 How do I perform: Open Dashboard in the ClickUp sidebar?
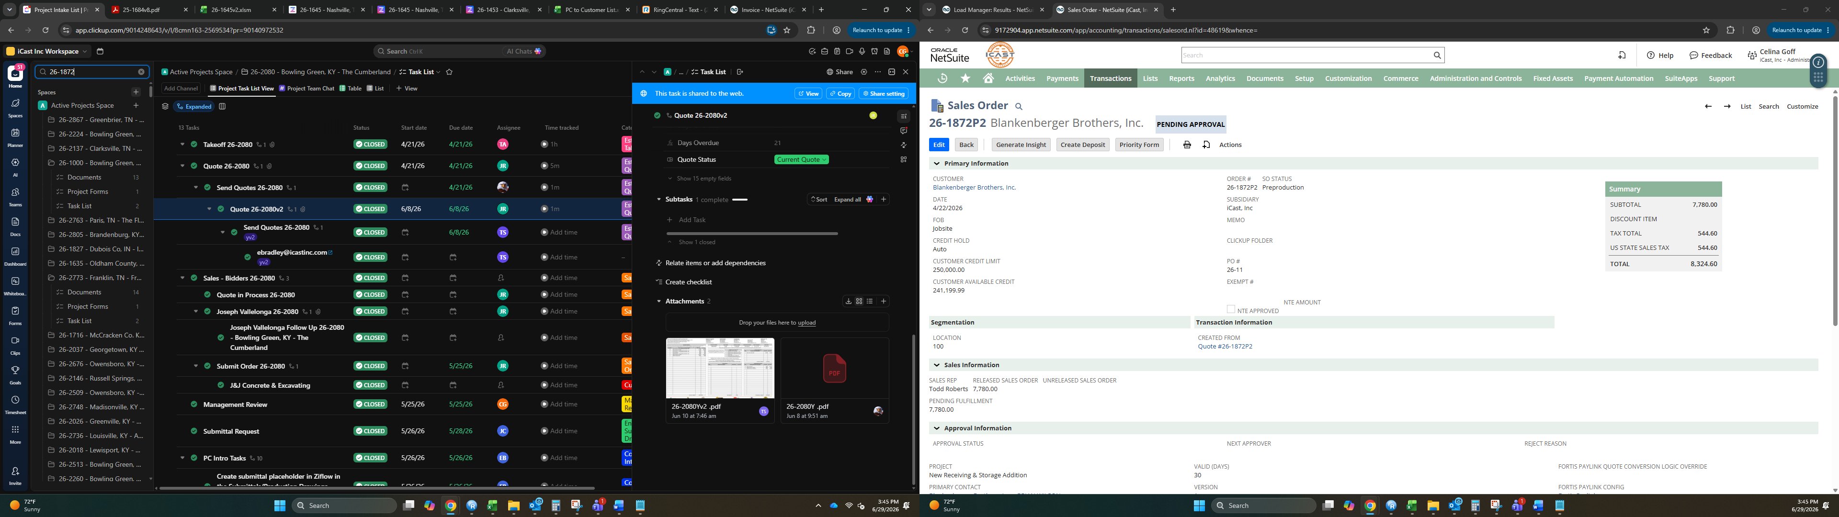[x=15, y=256]
